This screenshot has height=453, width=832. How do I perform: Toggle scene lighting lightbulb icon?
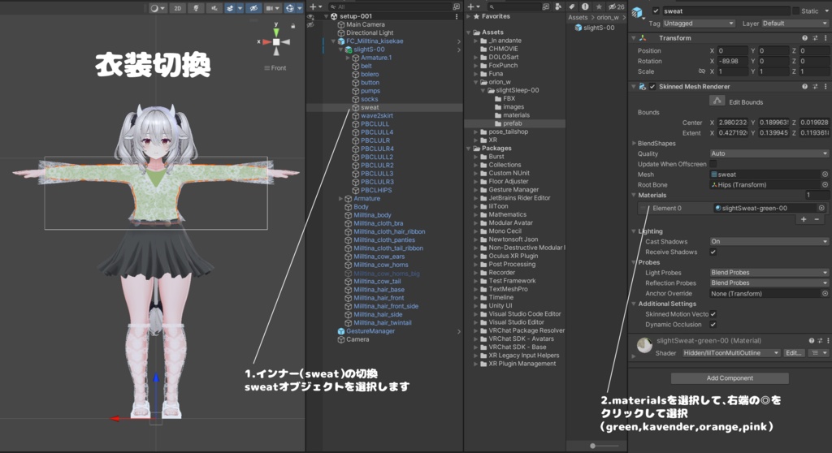196,8
